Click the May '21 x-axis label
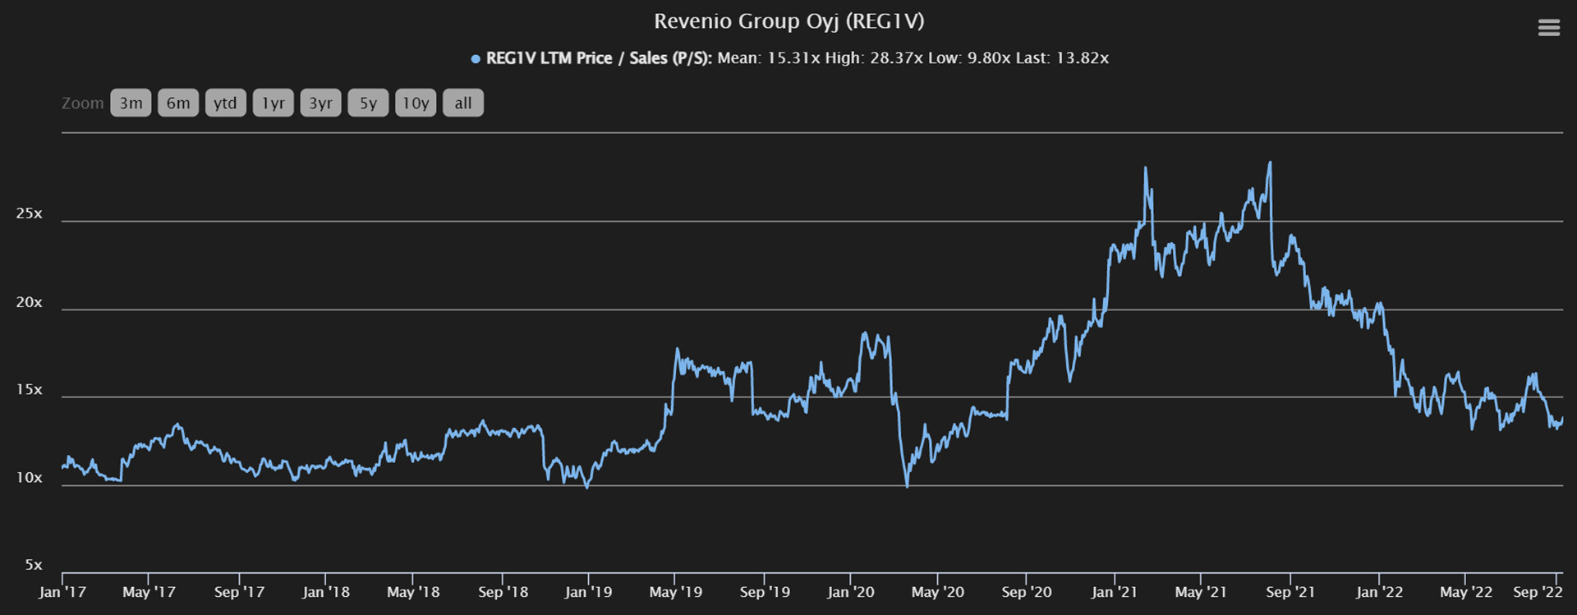 [1201, 592]
